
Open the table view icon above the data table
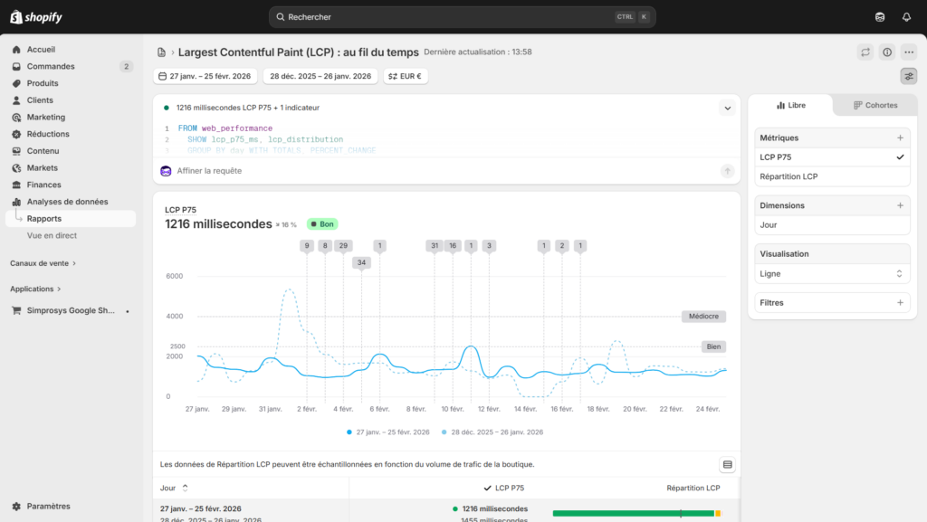(727, 463)
